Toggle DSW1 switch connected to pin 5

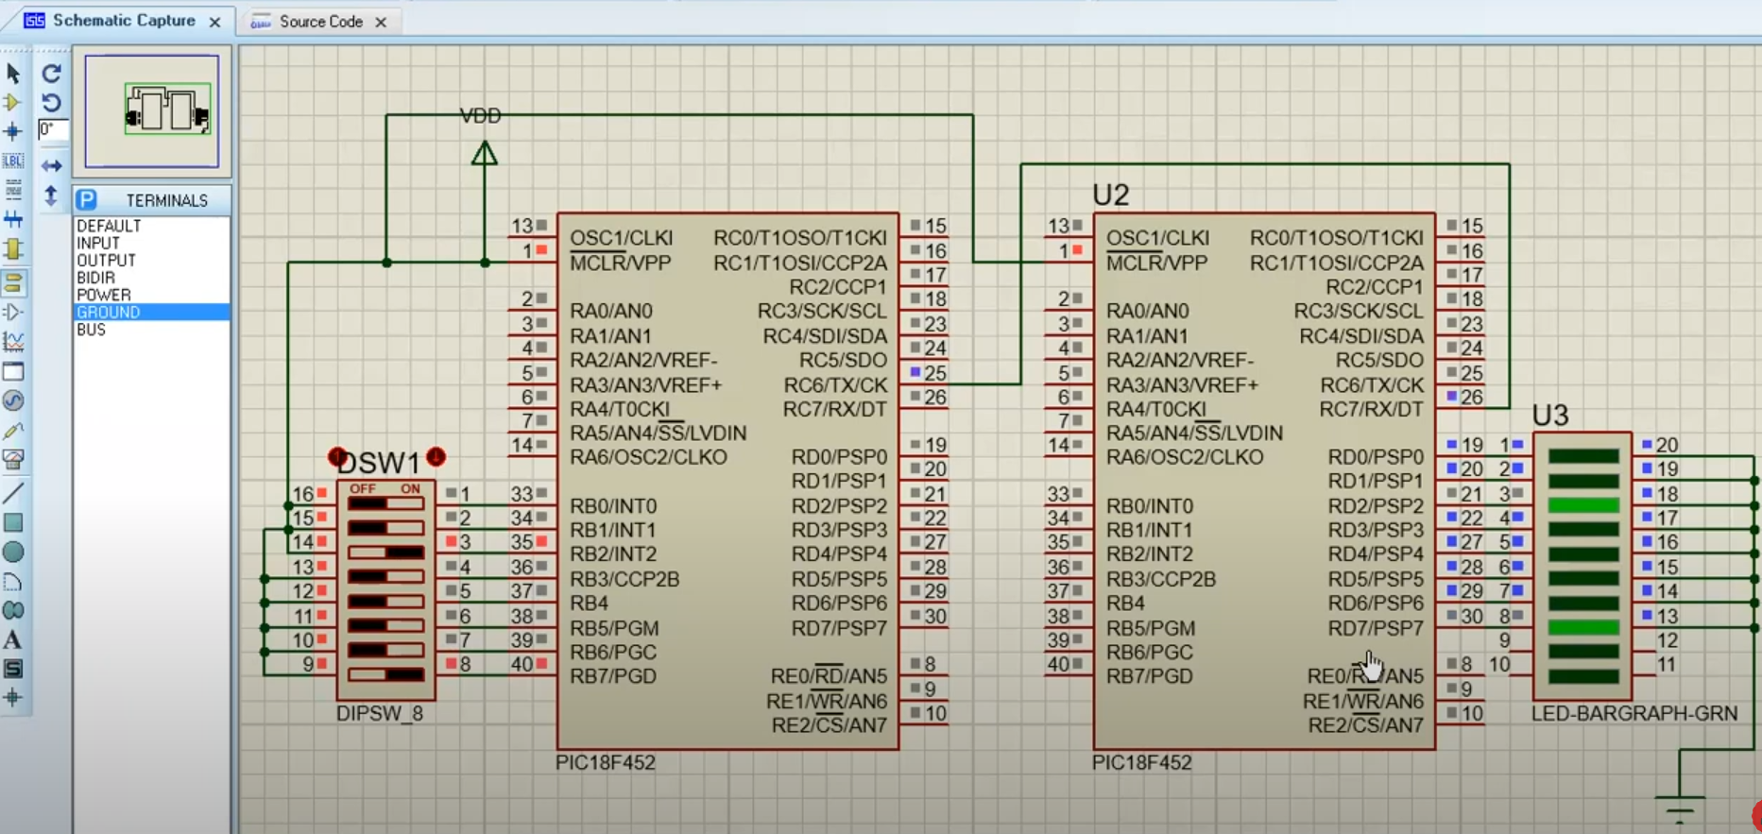coord(385,602)
